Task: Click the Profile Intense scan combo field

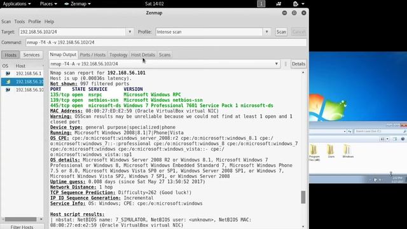Action: point(209,32)
